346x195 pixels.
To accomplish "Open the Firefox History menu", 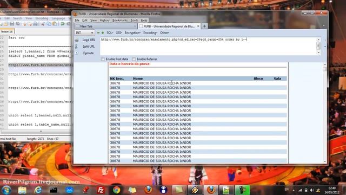I will [104, 21].
